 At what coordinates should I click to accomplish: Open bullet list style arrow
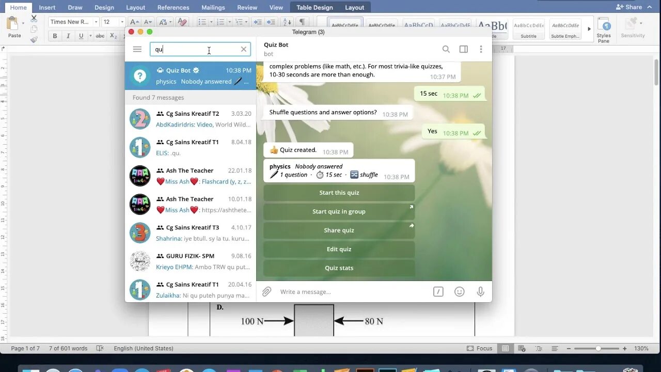[211, 22]
